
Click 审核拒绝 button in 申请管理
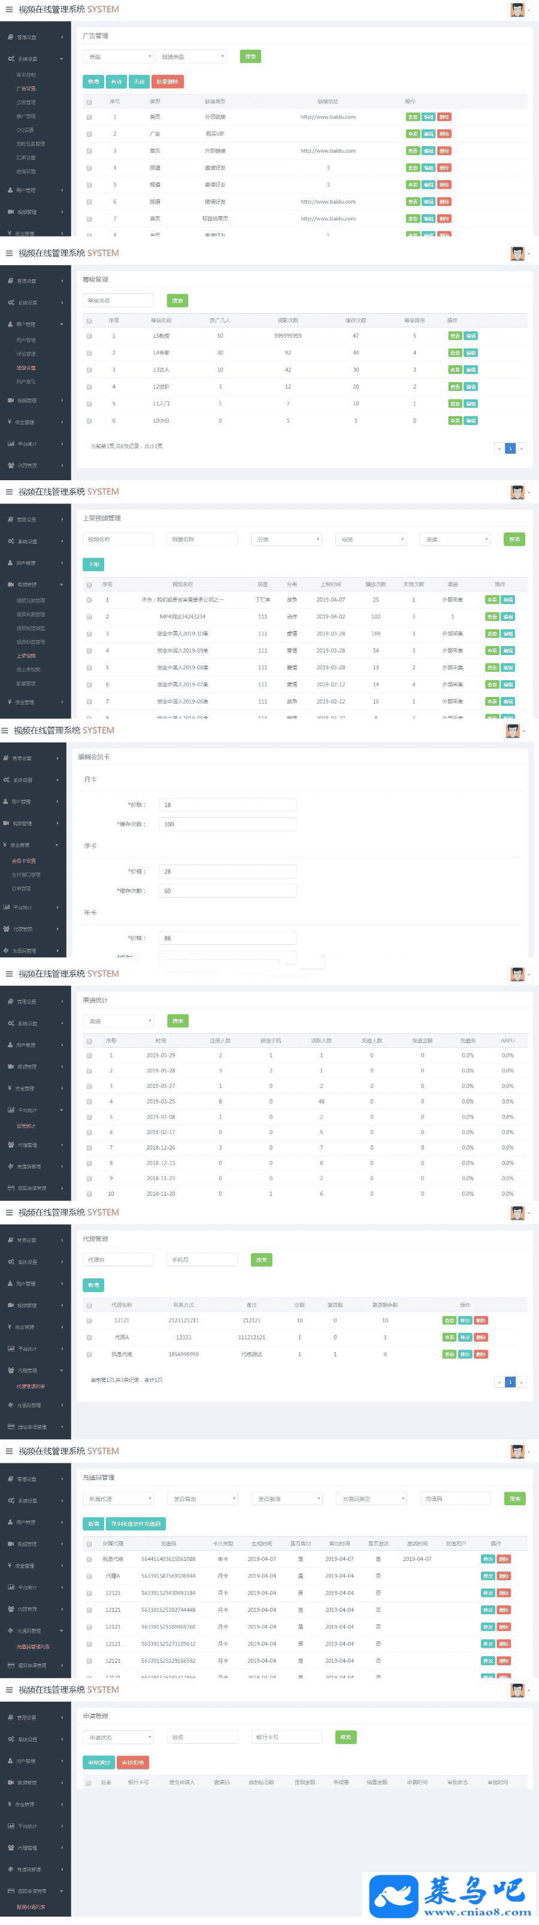click(x=133, y=1762)
